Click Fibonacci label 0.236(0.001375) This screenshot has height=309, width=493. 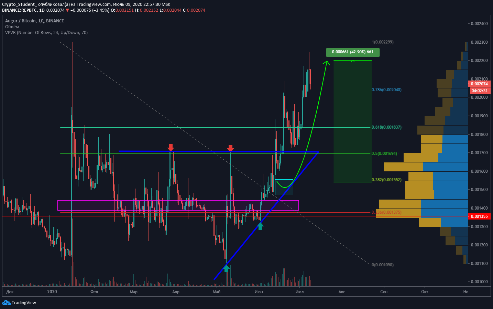coord(386,212)
